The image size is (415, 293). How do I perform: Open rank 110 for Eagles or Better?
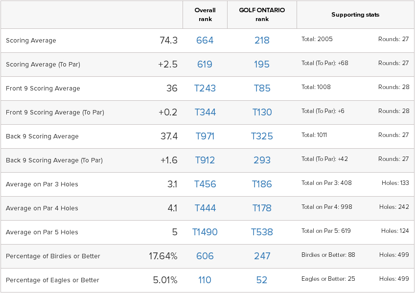[x=205, y=280]
